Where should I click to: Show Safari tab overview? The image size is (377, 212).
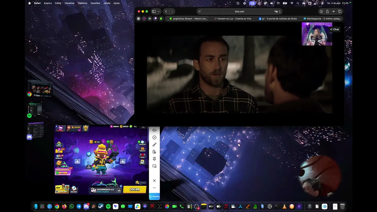click(340, 11)
